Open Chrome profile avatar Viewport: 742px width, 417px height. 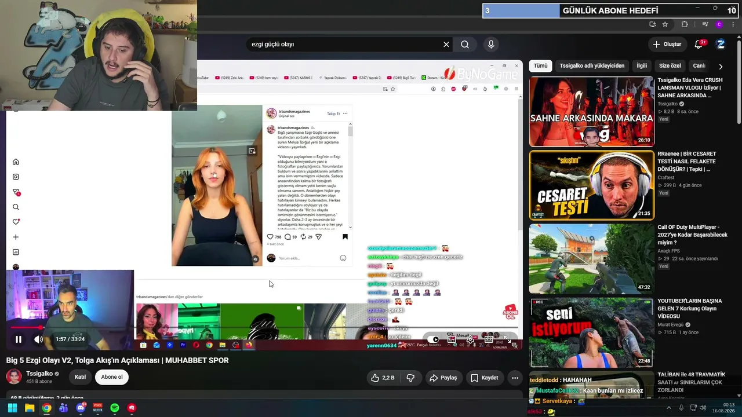(719, 24)
